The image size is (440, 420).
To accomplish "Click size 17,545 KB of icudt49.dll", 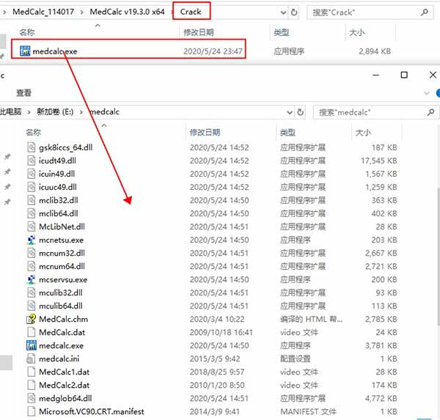I will pos(379,161).
